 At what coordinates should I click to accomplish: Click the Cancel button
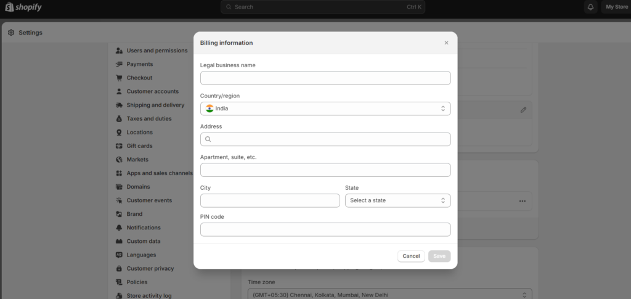411,256
